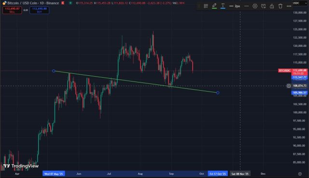Click the red flag icon beside Binance
This screenshot has width=309, height=178.
[63, 3]
